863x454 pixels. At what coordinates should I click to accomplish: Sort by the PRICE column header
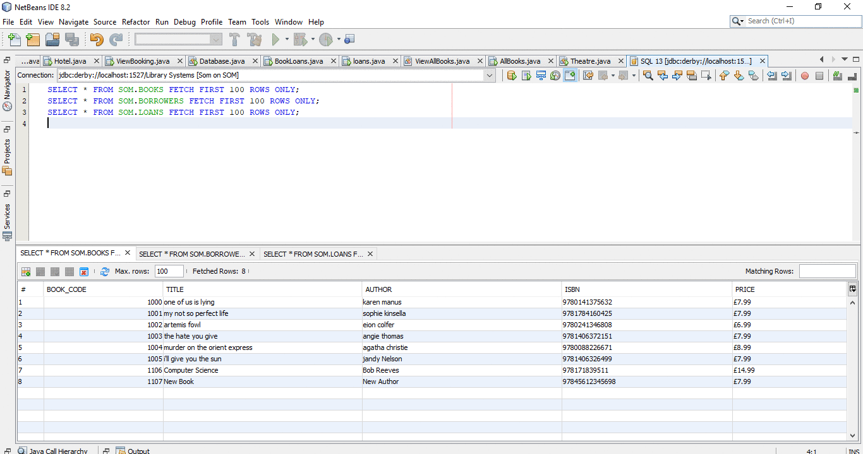[x=789, y=289]
